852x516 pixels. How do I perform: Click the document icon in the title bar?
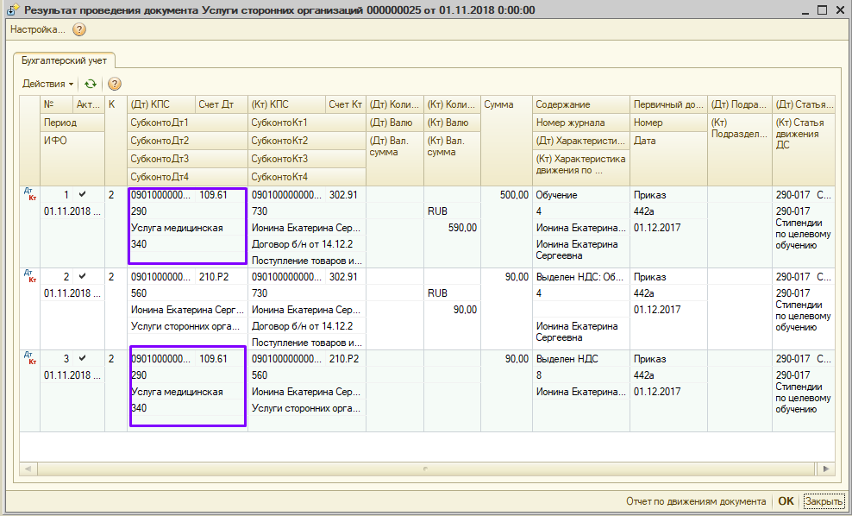point(12,10)
